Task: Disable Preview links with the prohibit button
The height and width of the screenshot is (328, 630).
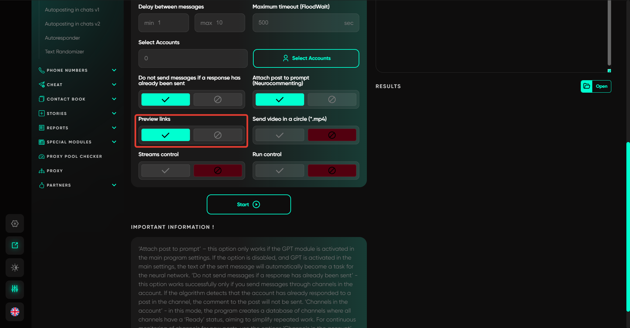Action: click(x=218, y=135)
